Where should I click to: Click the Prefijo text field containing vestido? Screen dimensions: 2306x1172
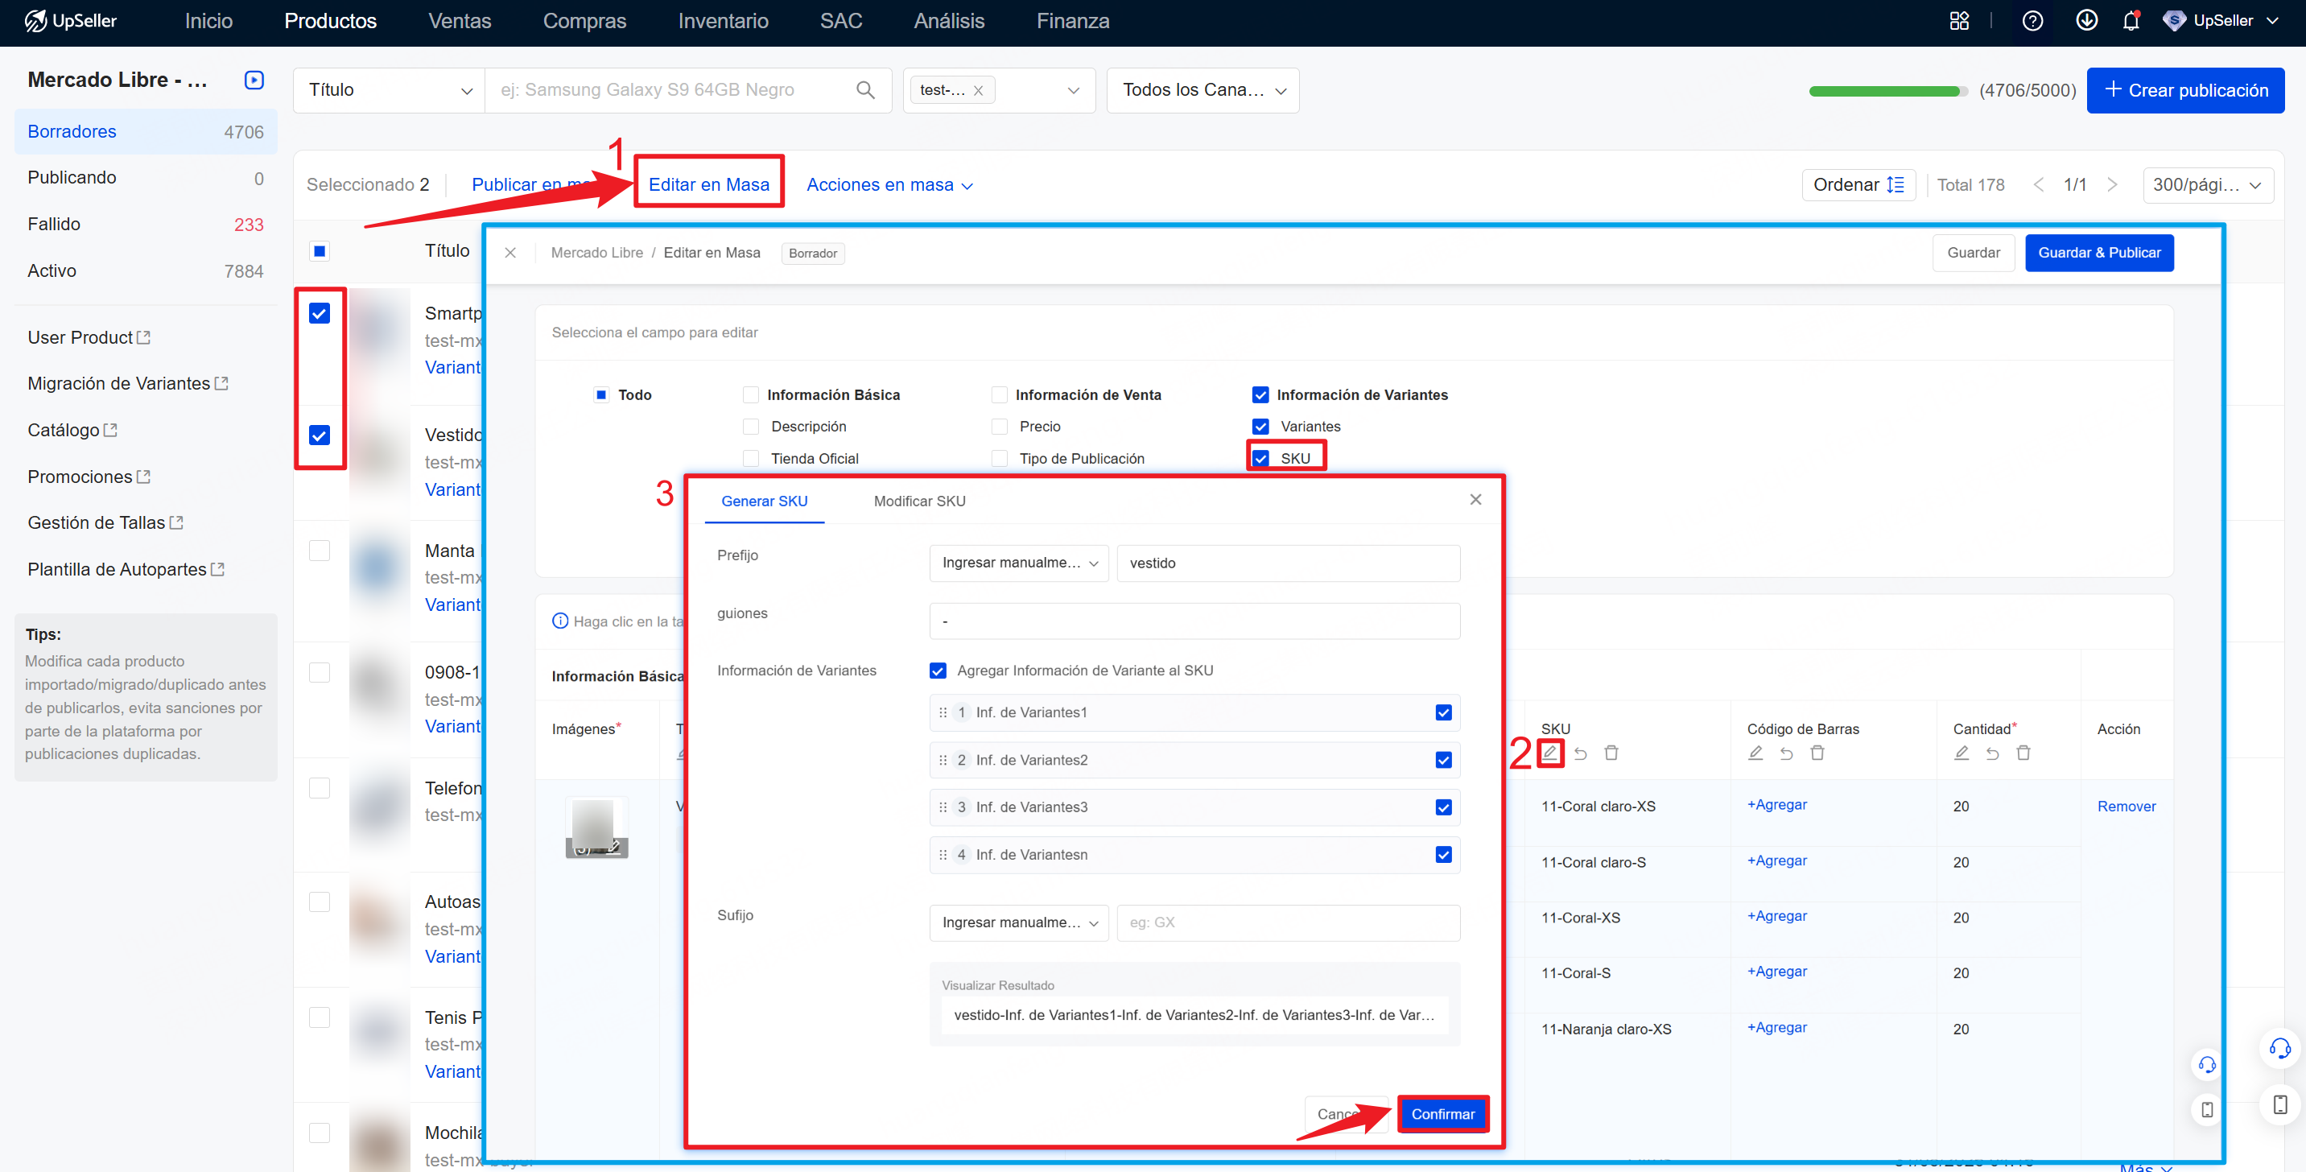pyautogui.click(x=1288, y=563)
